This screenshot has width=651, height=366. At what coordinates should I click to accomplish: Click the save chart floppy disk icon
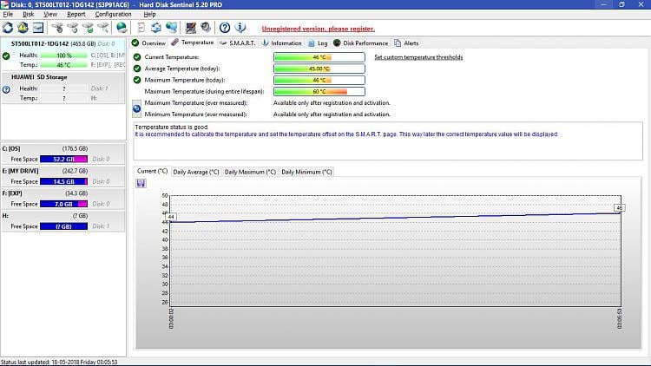(x=141, y=183)
